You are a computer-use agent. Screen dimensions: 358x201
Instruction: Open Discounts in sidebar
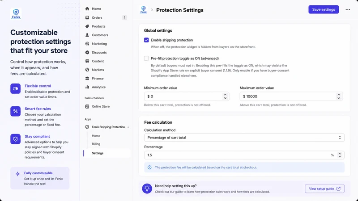(99, 52)
